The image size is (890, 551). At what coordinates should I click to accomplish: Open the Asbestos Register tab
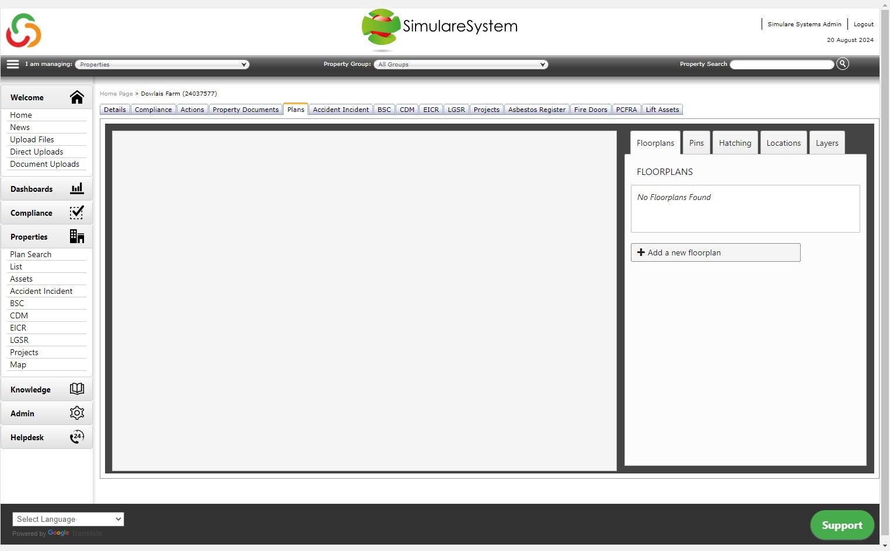(537, 110)
